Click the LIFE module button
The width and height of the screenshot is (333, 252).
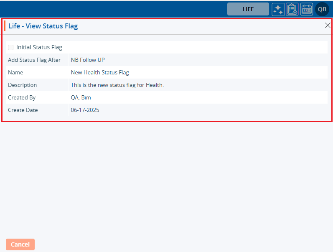point(248,9)
